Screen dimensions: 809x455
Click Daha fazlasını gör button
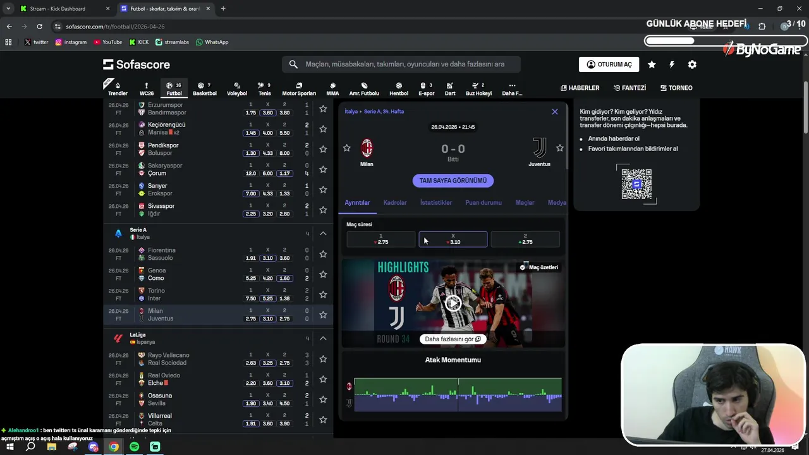(x=453, y=339)
